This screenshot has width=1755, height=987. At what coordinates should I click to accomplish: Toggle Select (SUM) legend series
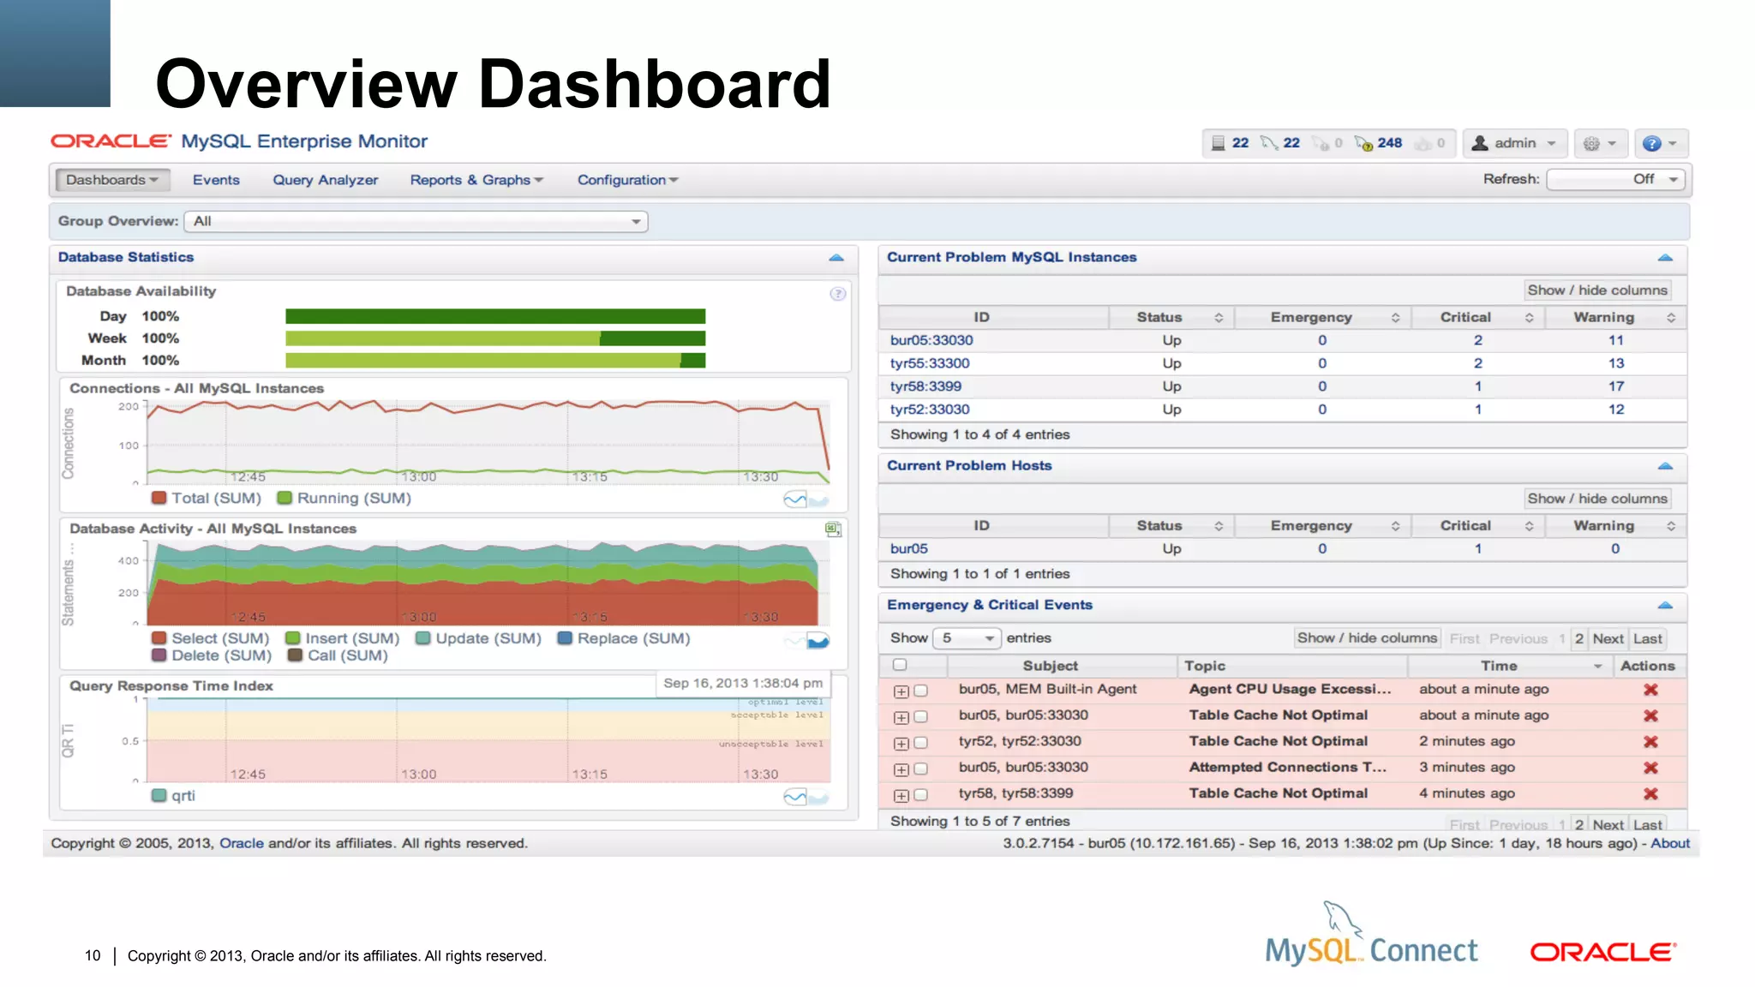(x=210, y=638)
